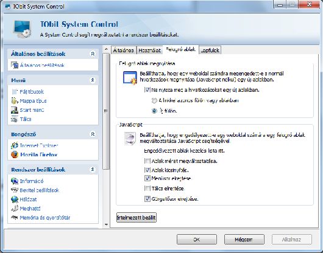The height and width of the screenshot is (253, 323).
Task: Toggle Ablak kicsinyítés checkbox
Action: pos(147,170)
